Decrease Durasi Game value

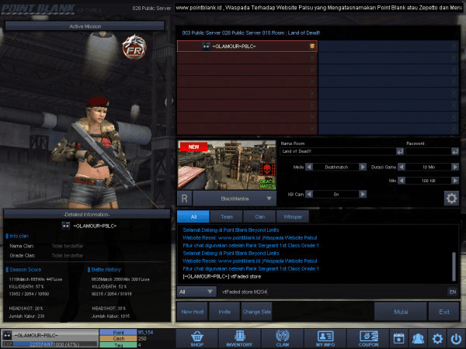click(x=402, y=167)
